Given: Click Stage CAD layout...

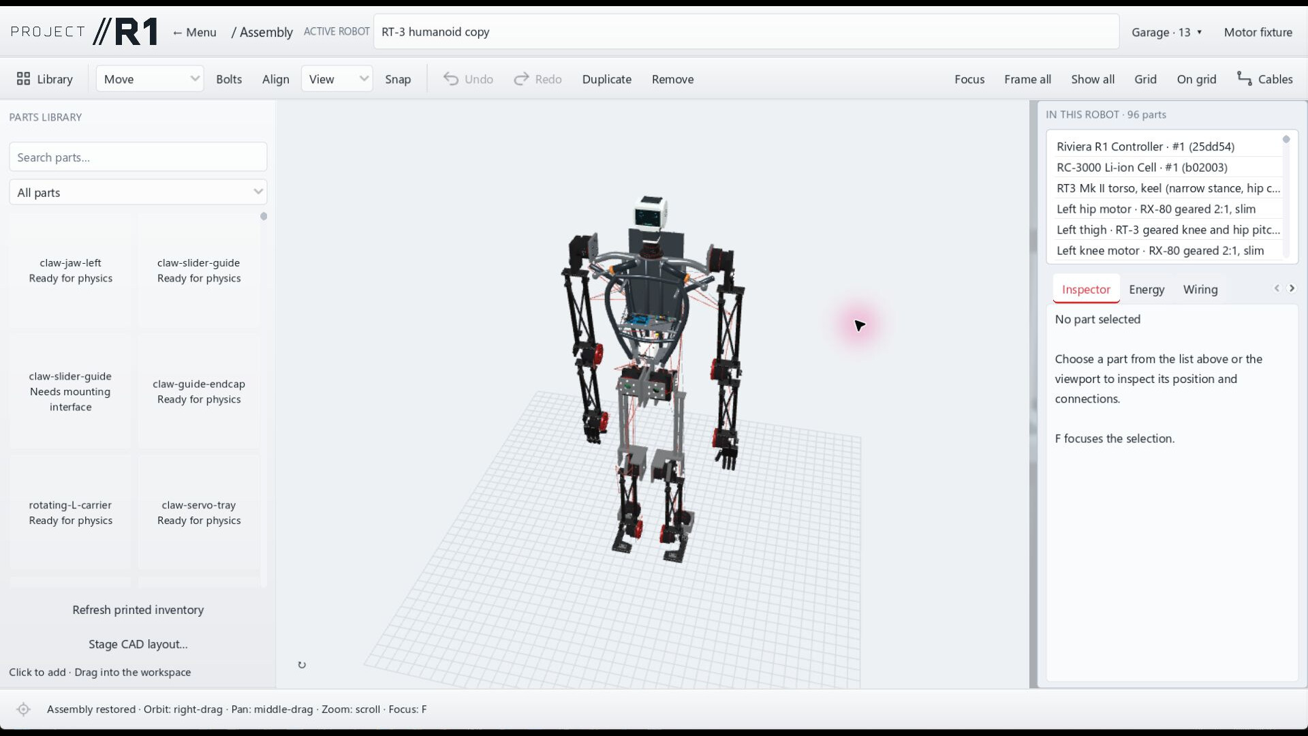Looking at the screenshot, I should click(x=138, y=644).
